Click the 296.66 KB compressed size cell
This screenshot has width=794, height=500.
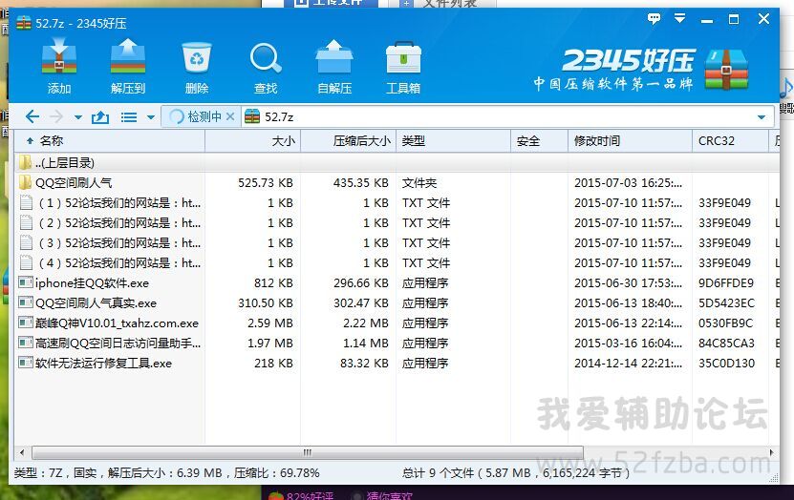(x=360, y=283)
